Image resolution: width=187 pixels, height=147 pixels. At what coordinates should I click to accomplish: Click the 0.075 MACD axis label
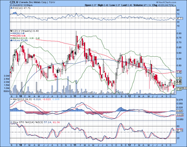(x=180, y=100)
